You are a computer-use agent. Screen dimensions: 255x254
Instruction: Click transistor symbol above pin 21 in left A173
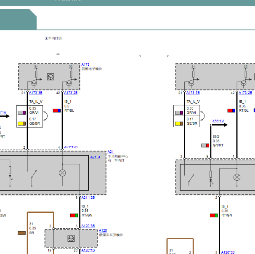(x=34, y=83)
